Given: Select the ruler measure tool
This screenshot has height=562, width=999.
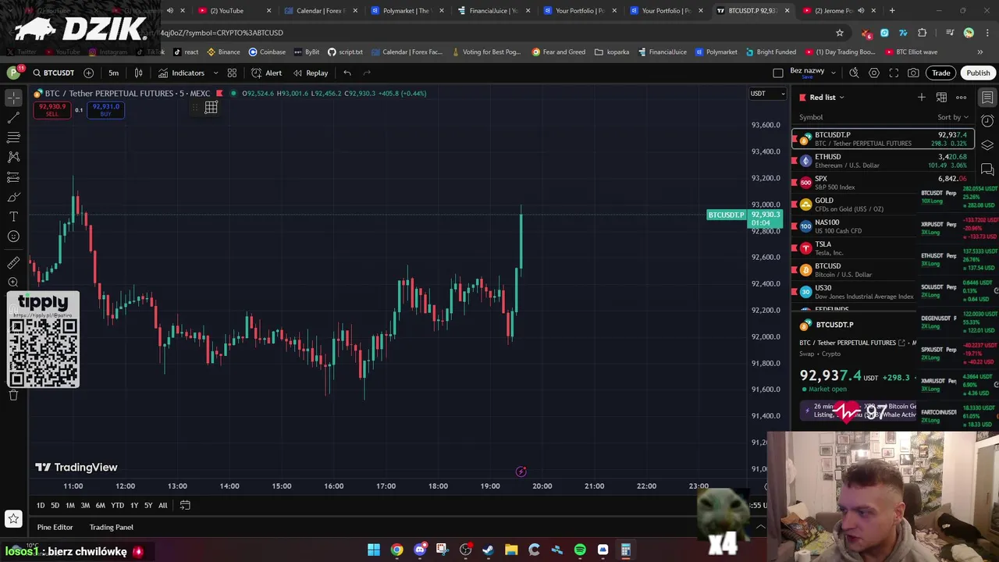Looking at the screenshot, I should click(13, 263).
